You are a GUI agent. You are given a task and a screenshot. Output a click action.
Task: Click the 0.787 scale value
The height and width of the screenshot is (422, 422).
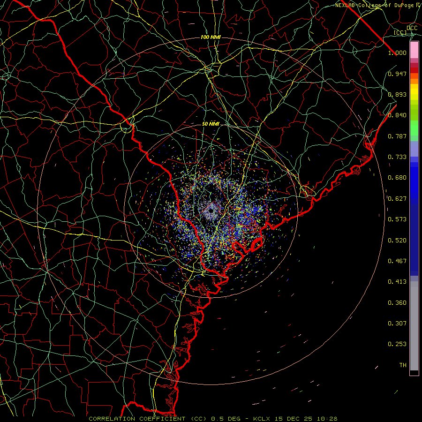[397, 136]
